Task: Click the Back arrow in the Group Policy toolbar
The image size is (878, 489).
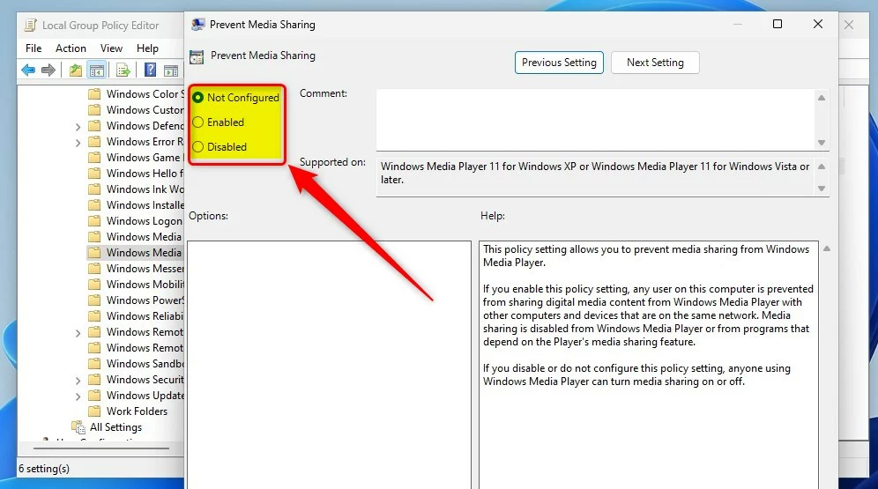Action: tap(28, 70)
